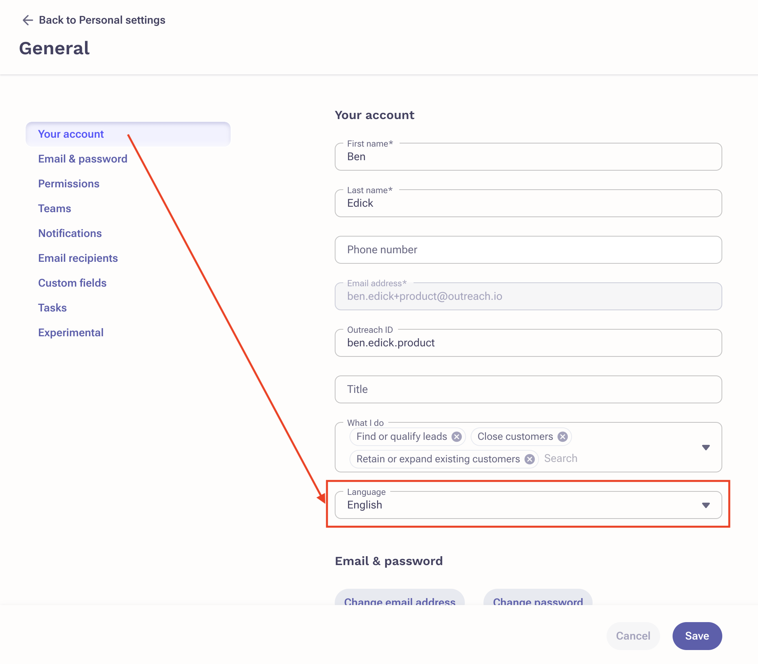Expand the 'What I do' dropdown arrow
Screen dimensions: 758x664
(706, 448)
